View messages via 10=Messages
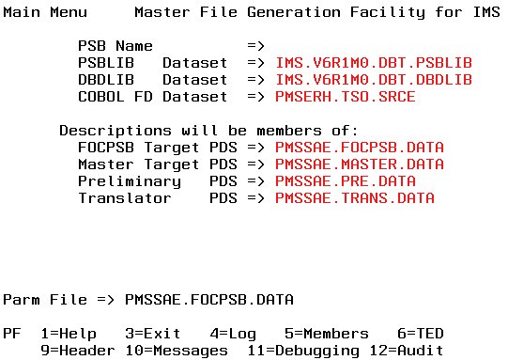The image size is (508, 360). [x=177, y=351]
